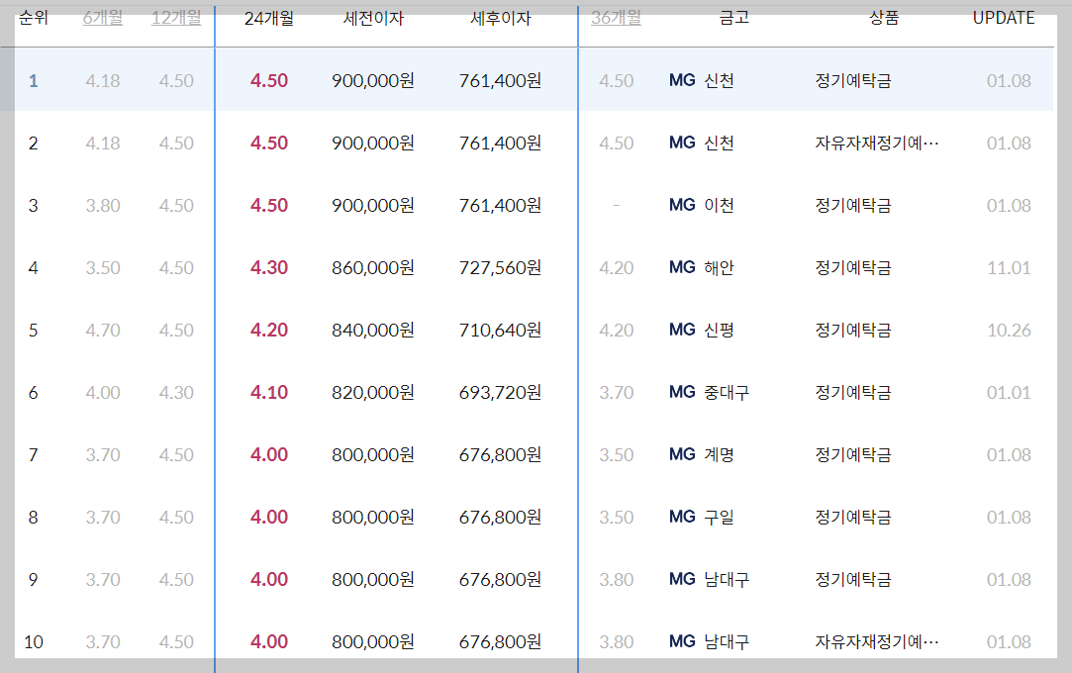Select 자유자재정기예… product in rank 2 row
1072x673 pixels.
[x=876, y=143]
